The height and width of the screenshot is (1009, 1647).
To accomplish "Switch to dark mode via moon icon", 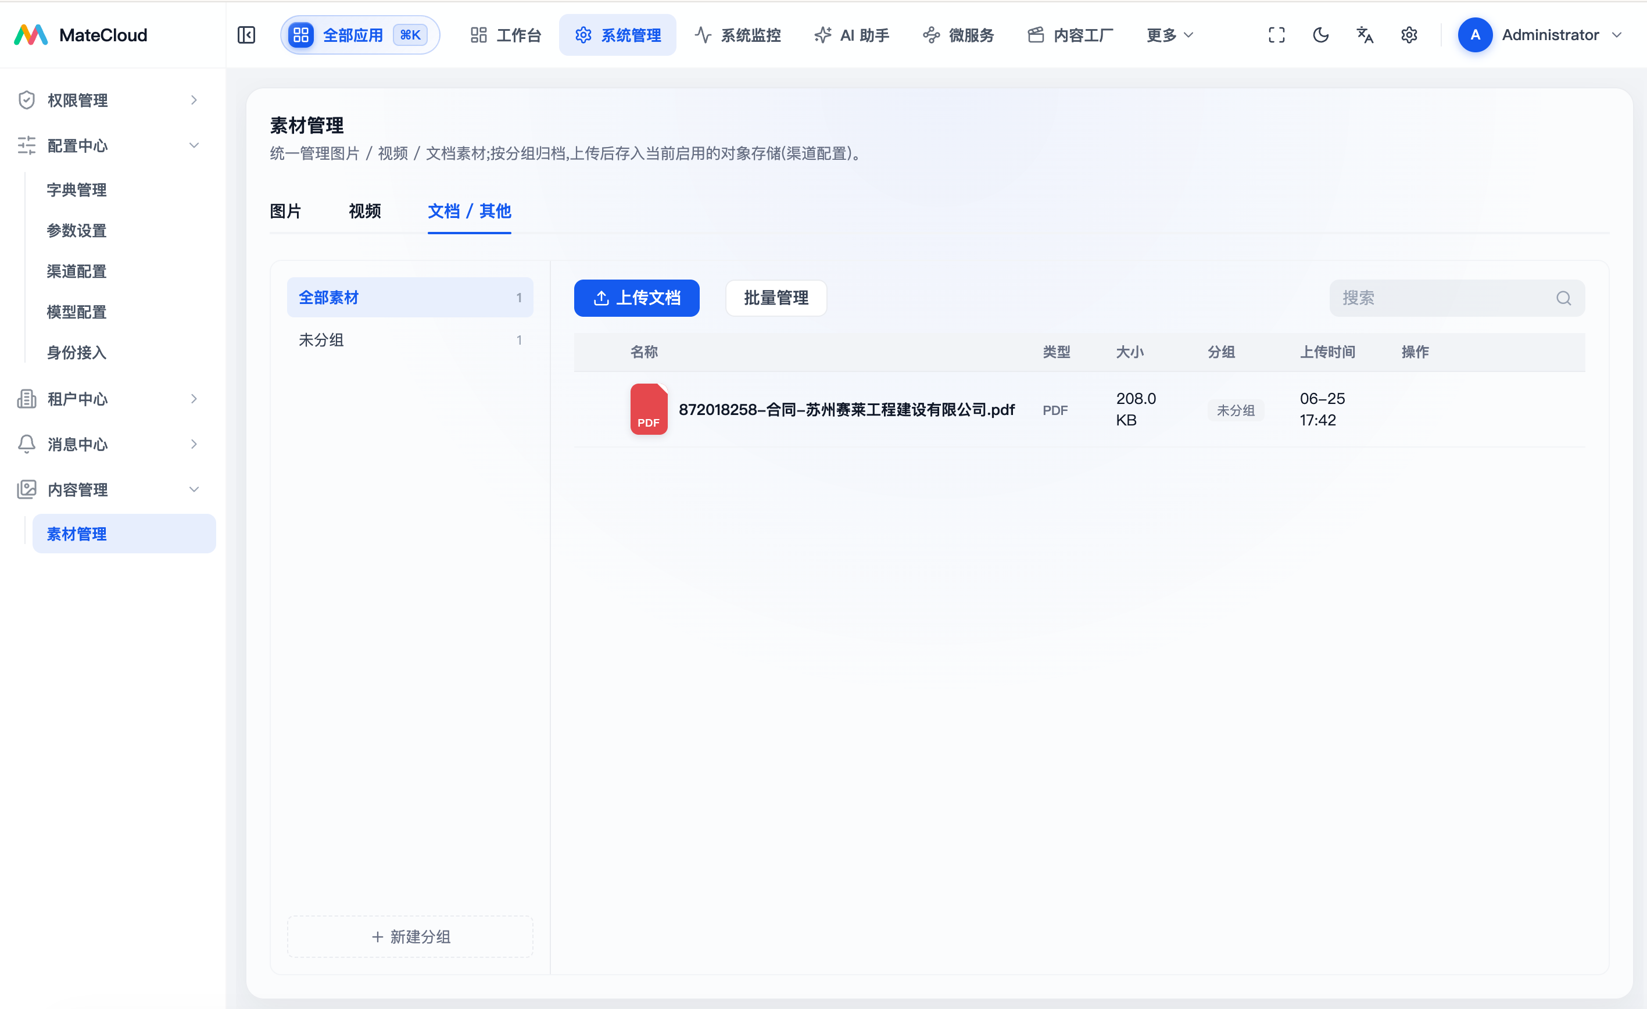I will 1320,35.
